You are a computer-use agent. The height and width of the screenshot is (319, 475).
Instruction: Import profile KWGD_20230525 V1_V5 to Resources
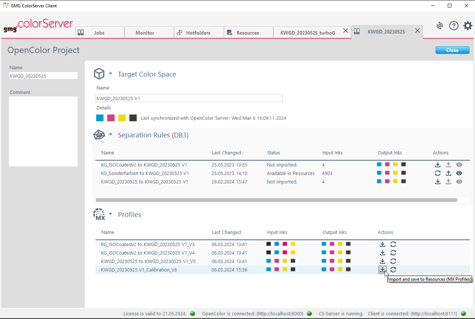point(383,261)
